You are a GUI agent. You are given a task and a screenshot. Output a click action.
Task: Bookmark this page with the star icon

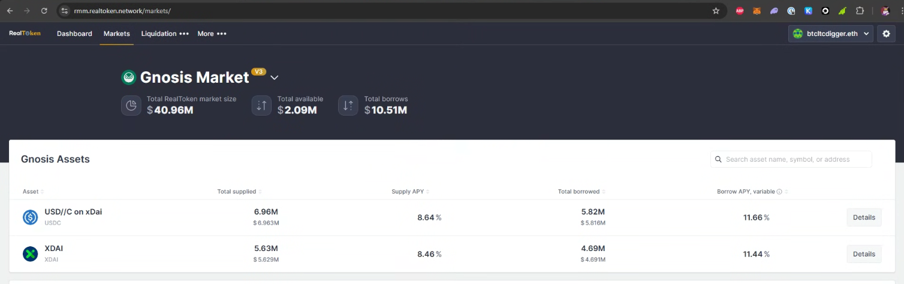(x=716, y=11)
